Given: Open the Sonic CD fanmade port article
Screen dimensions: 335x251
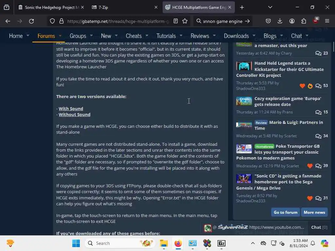Looking at the screenshot, I should (x=279, y=182).
